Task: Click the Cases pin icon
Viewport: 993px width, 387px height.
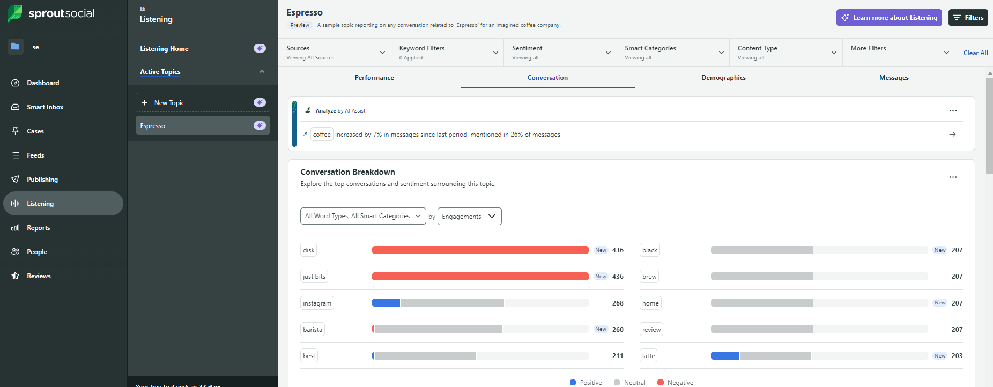Action: pos(16,131)
